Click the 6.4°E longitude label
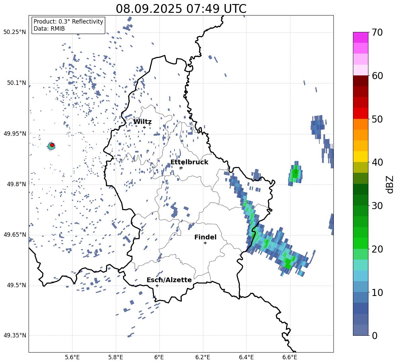Image resolution: width=398 pixels, height=364 pixels. pos(246,358)
